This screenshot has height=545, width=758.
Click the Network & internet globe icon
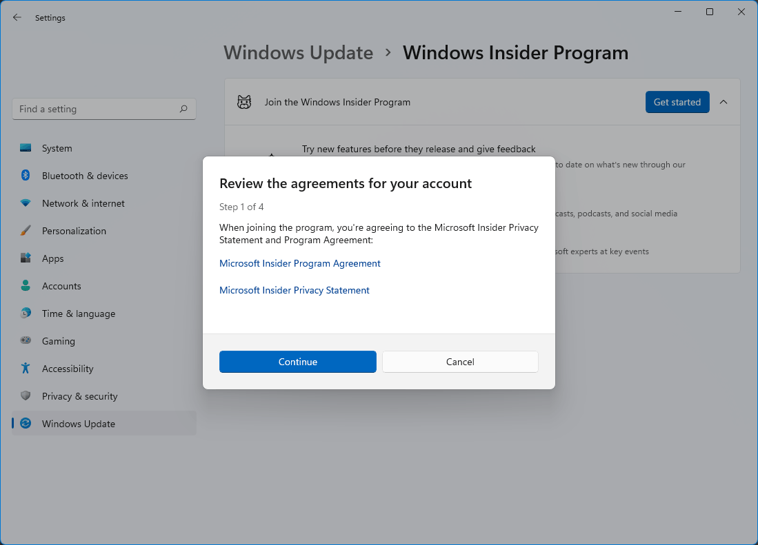pyautogui.click(x=26, y=203)
